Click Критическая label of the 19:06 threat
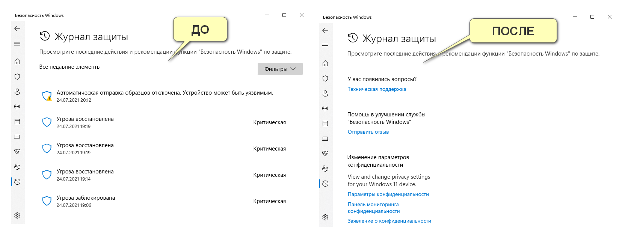Screen dimensions: 628x238 270,201
